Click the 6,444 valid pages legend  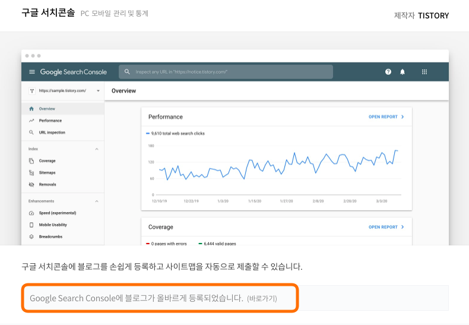pyautogui.click(x=217, y=244)
